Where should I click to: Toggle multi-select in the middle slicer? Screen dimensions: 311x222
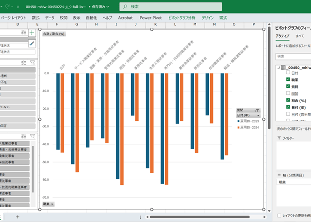pyautogui.click(x=24, y=63)
